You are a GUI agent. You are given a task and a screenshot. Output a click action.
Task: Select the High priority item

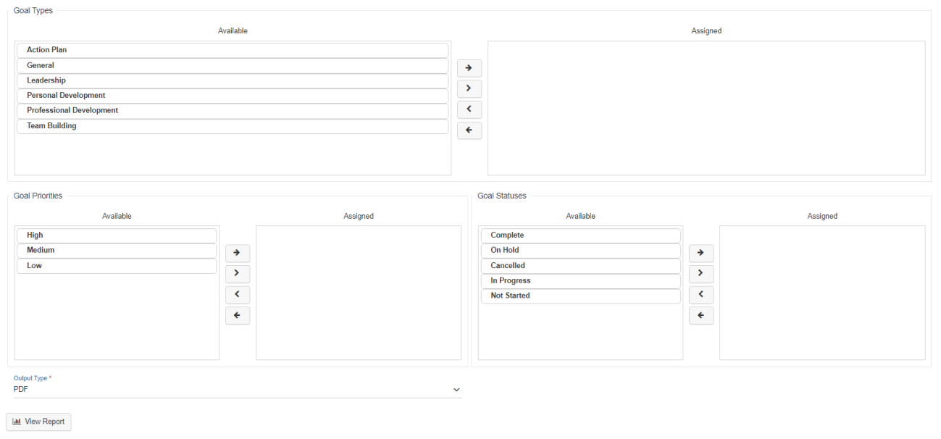[x=117, y=235]
